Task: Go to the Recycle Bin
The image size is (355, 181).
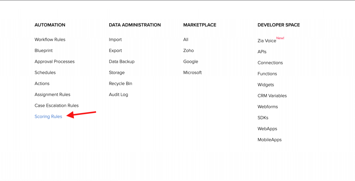Action: (x=120, y=84)
